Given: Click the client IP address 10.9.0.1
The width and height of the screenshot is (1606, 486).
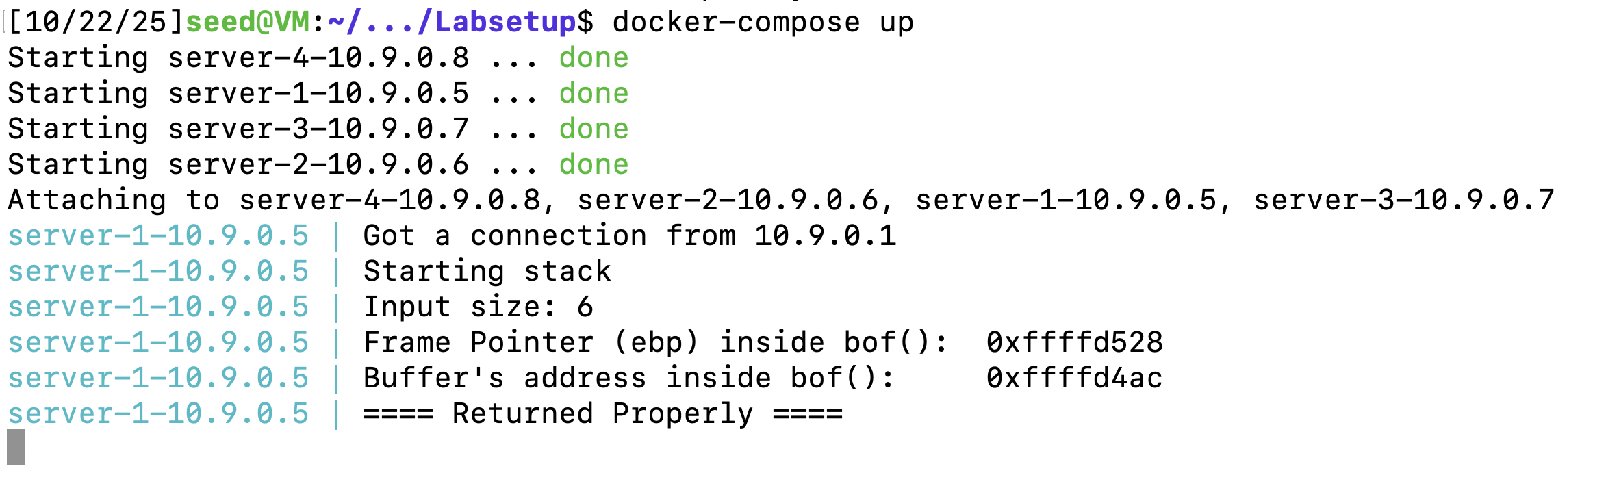Looking at the screenshot, I should (825, 236).
